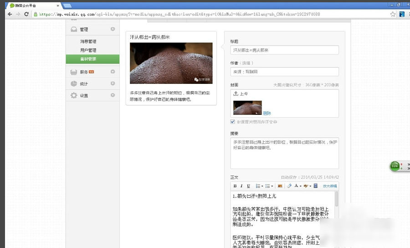Image resolution: width=410 pixels, height=248 pixels.
Task: Focus the author 作者 input field
Action: pyautogui.click(x=284, y=72)
